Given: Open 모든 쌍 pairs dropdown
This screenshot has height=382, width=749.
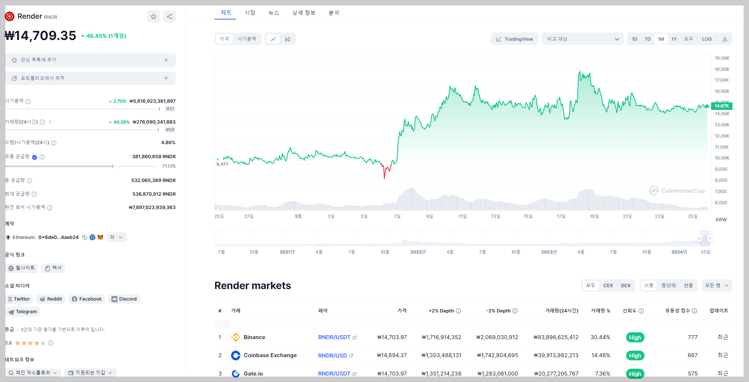Looking at the screenshot, I should pos(717,285).
